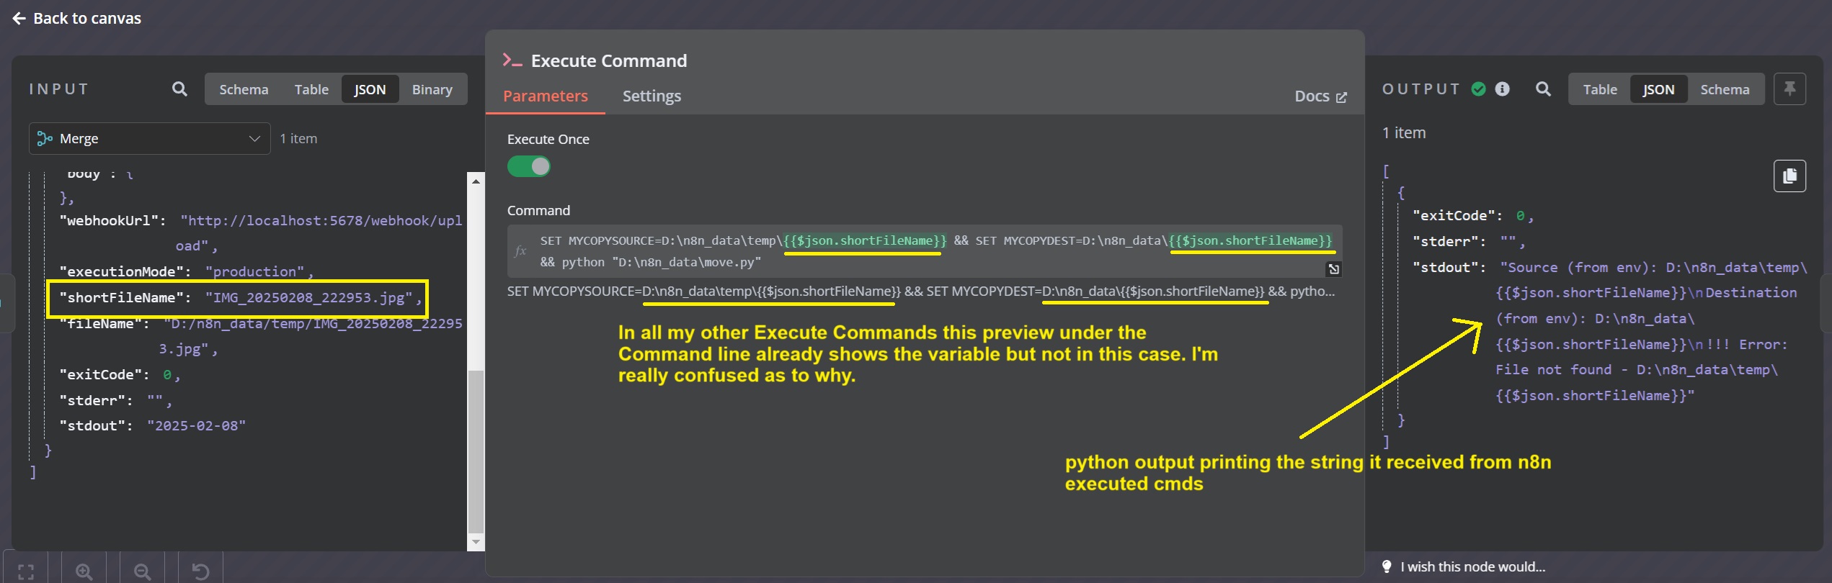Viewport: 1832px width, 583px height.
Task: Toggle the Execute Once switch
Action: click(529, 167)
